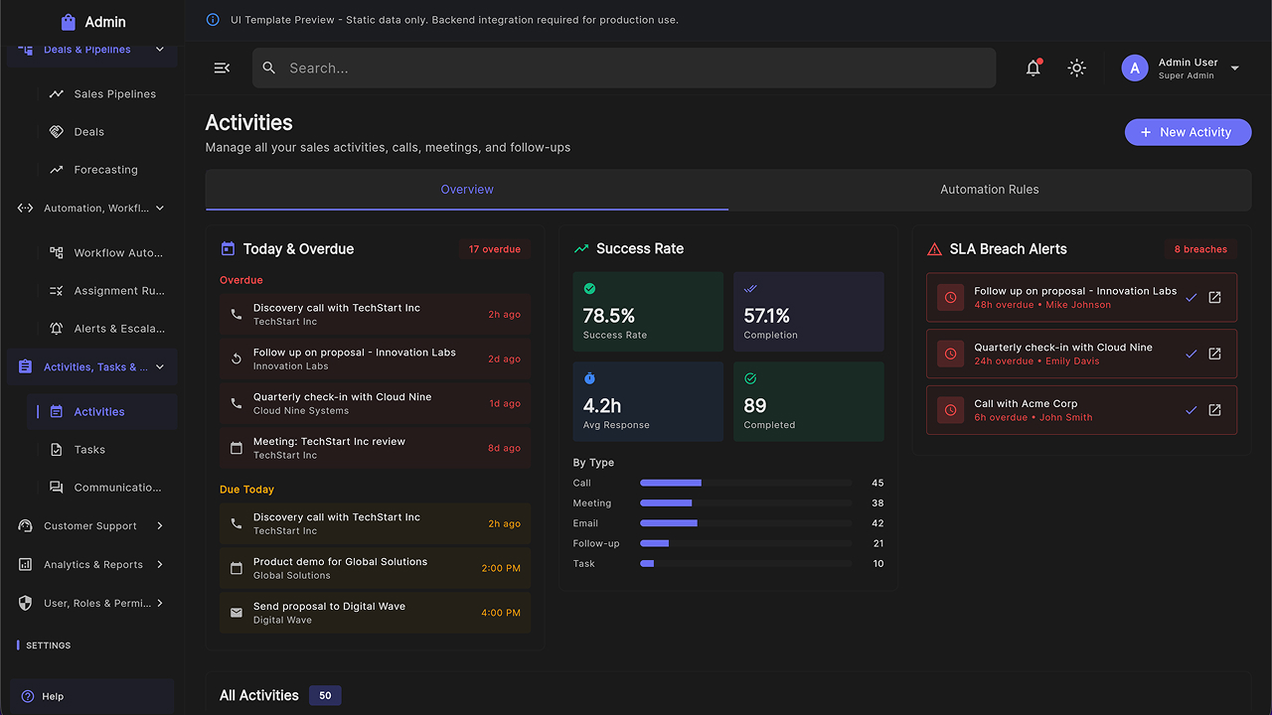
Task: Click the search input field
Action: click(x=624, y=68)
